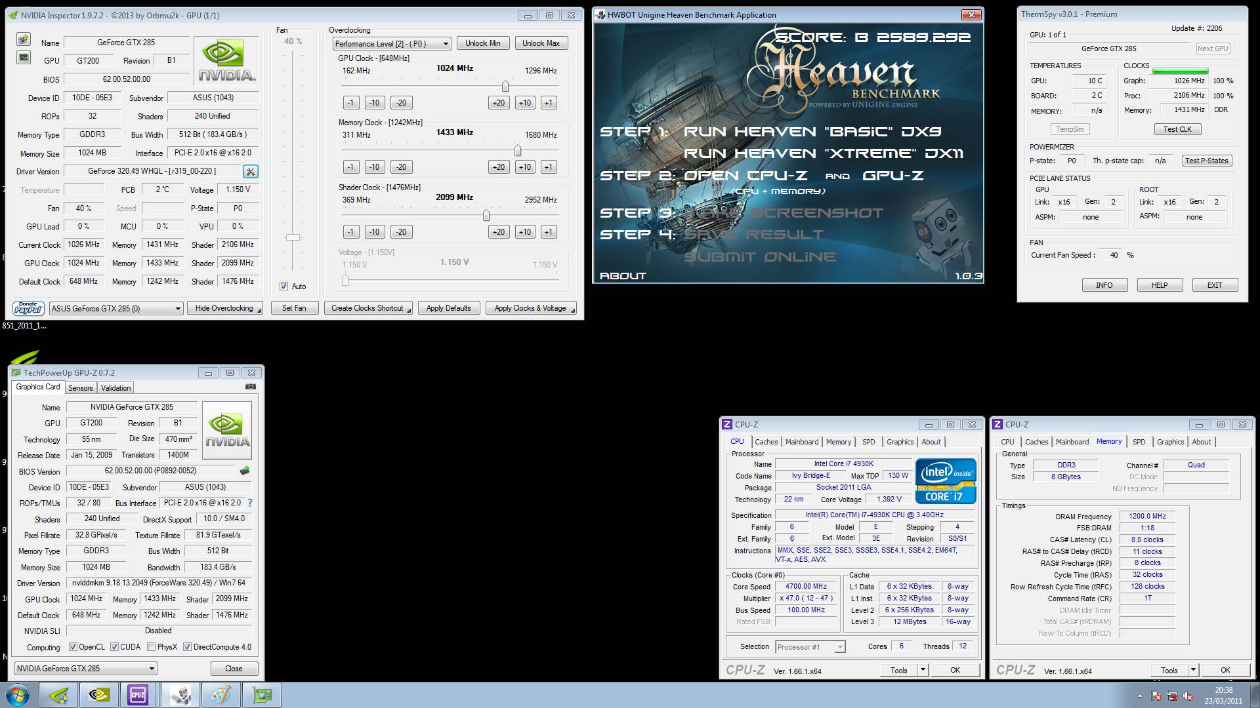
Task: Click the GPU-Z title bar icon
Action: pyautogui.click(x=16, y=372)
